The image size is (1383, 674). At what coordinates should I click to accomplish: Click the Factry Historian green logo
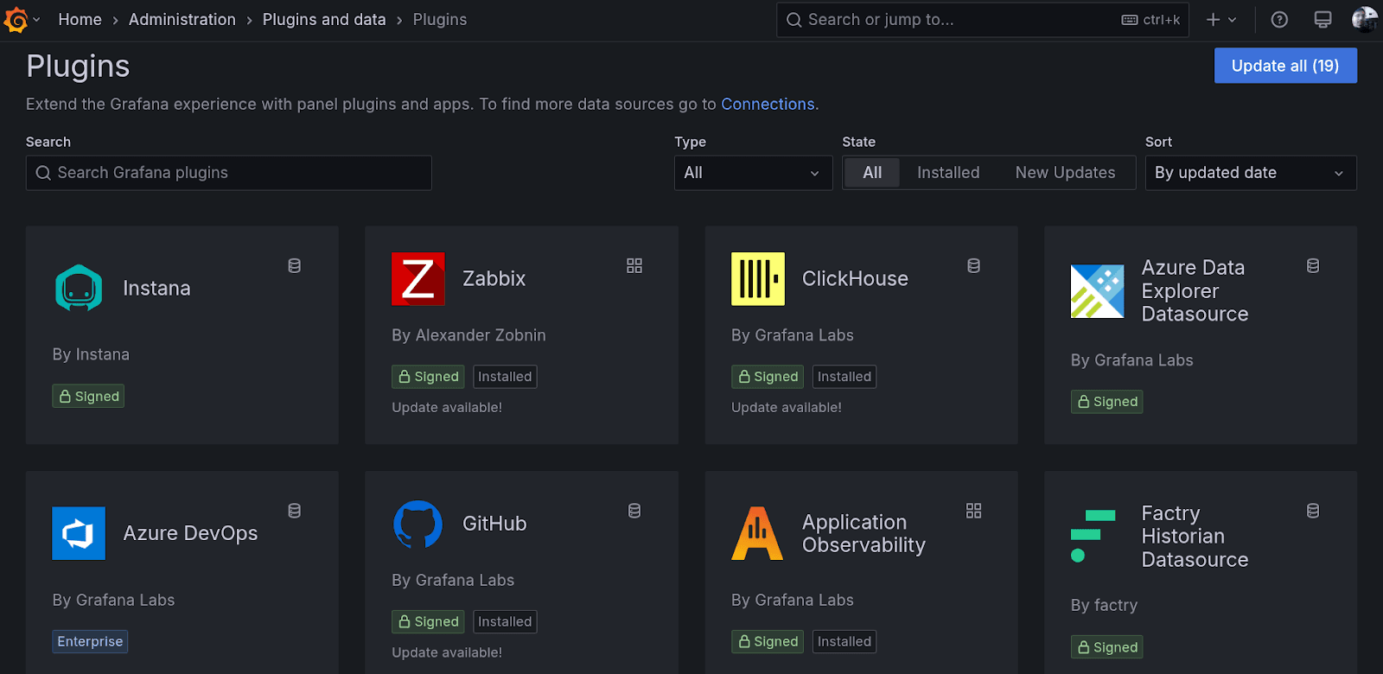point(1093,536)
